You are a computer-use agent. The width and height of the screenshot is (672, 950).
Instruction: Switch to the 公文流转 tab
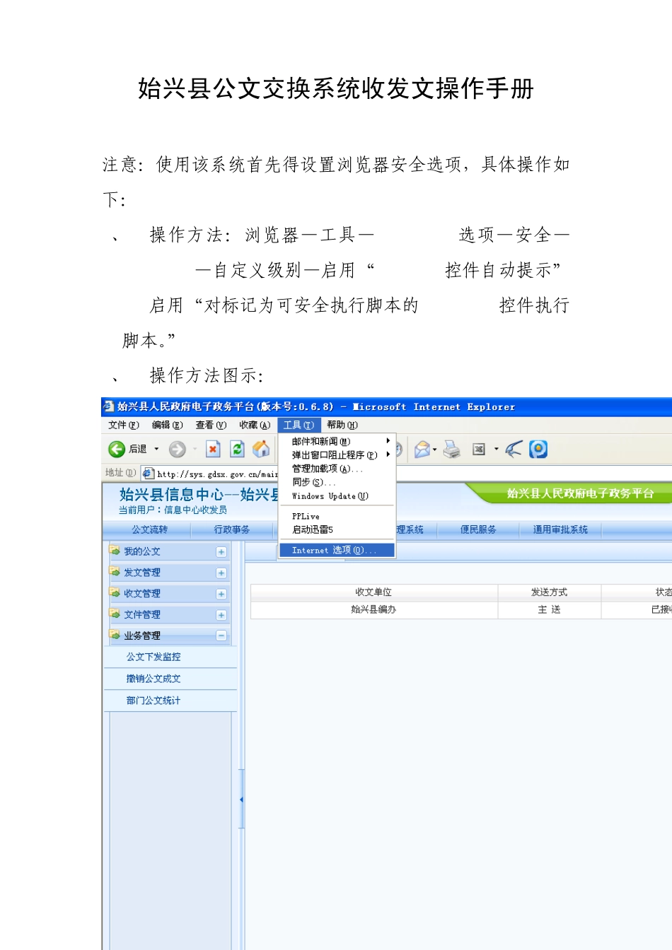(149, 529)
